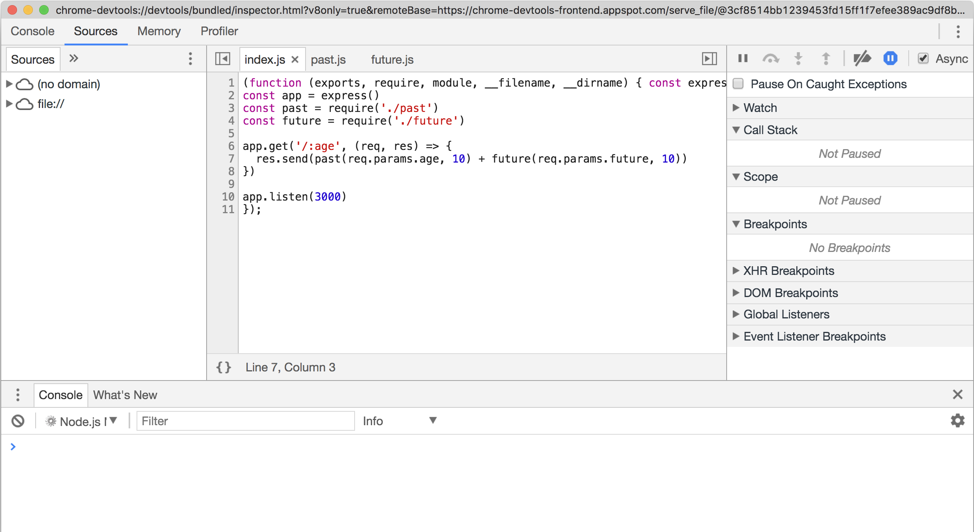Collapse the Breakpoints section
Image resolution: width=974 pixels, height=532 pixels.
pyautogui.click(x=736, y=224)
